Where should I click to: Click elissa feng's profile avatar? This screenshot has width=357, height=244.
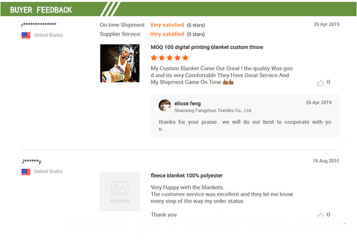coord(165,106)
